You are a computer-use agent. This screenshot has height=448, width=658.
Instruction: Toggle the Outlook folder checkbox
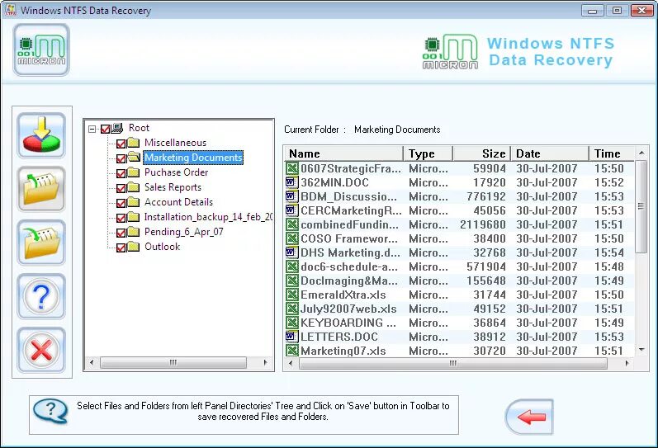tap(121, 248)
